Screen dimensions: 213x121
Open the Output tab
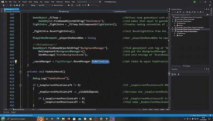[13, 112]
